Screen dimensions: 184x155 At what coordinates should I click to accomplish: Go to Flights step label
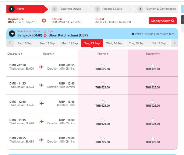[x=20, y=9]
